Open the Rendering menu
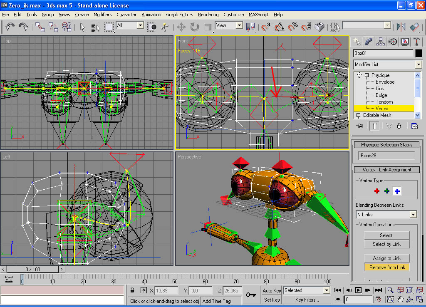426x307 pixels. click(208, 15)
